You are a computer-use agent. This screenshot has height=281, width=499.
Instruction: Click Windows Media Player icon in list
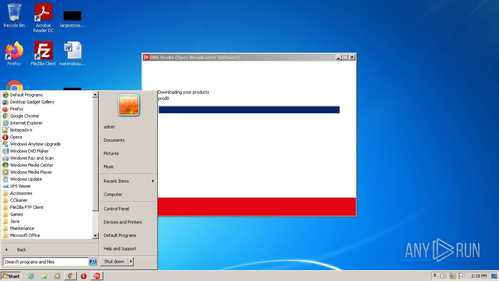click(x=5, y=172)
